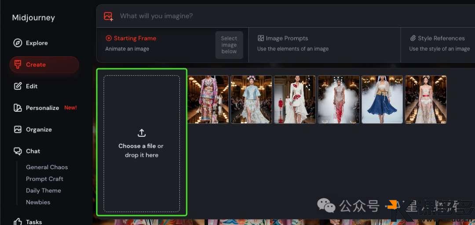Click the add image icon in prompt bar
The image size is (475, 225).
coord(108,16)
